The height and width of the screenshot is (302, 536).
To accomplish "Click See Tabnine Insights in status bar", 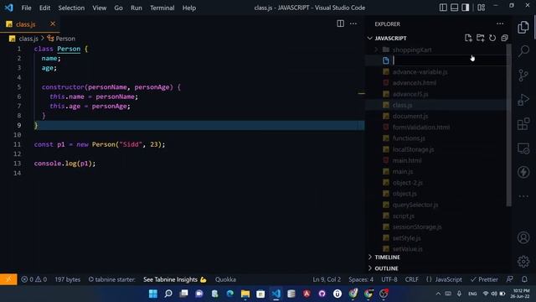I will [x=175, y=279].
